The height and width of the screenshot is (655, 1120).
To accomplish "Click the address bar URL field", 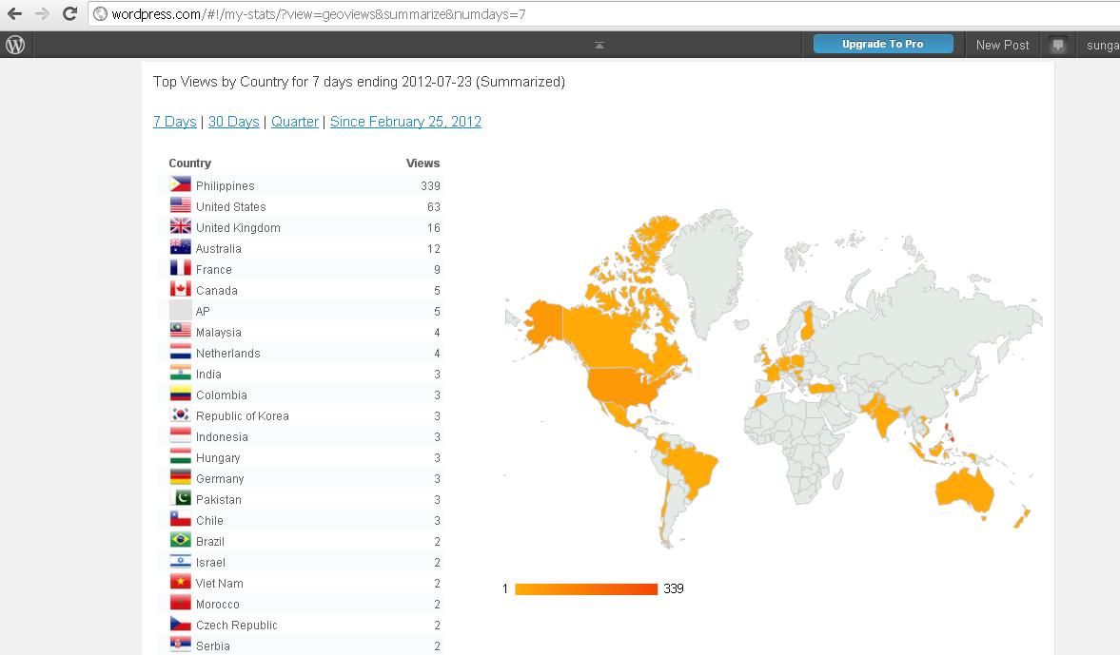I will pos(571,14).
